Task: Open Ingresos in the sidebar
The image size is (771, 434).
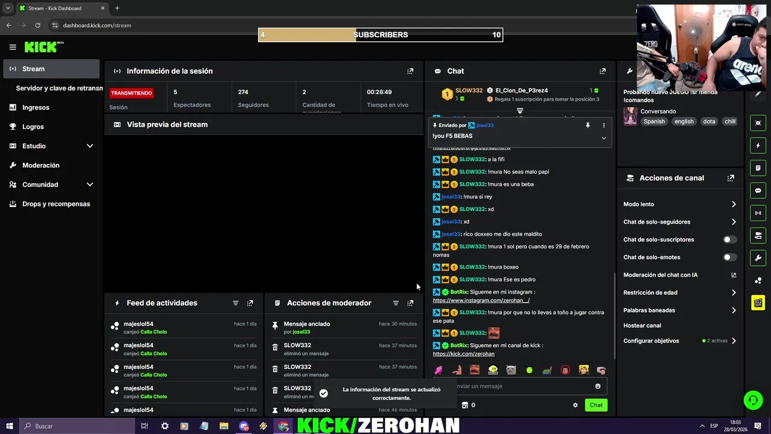Action: 52,107
